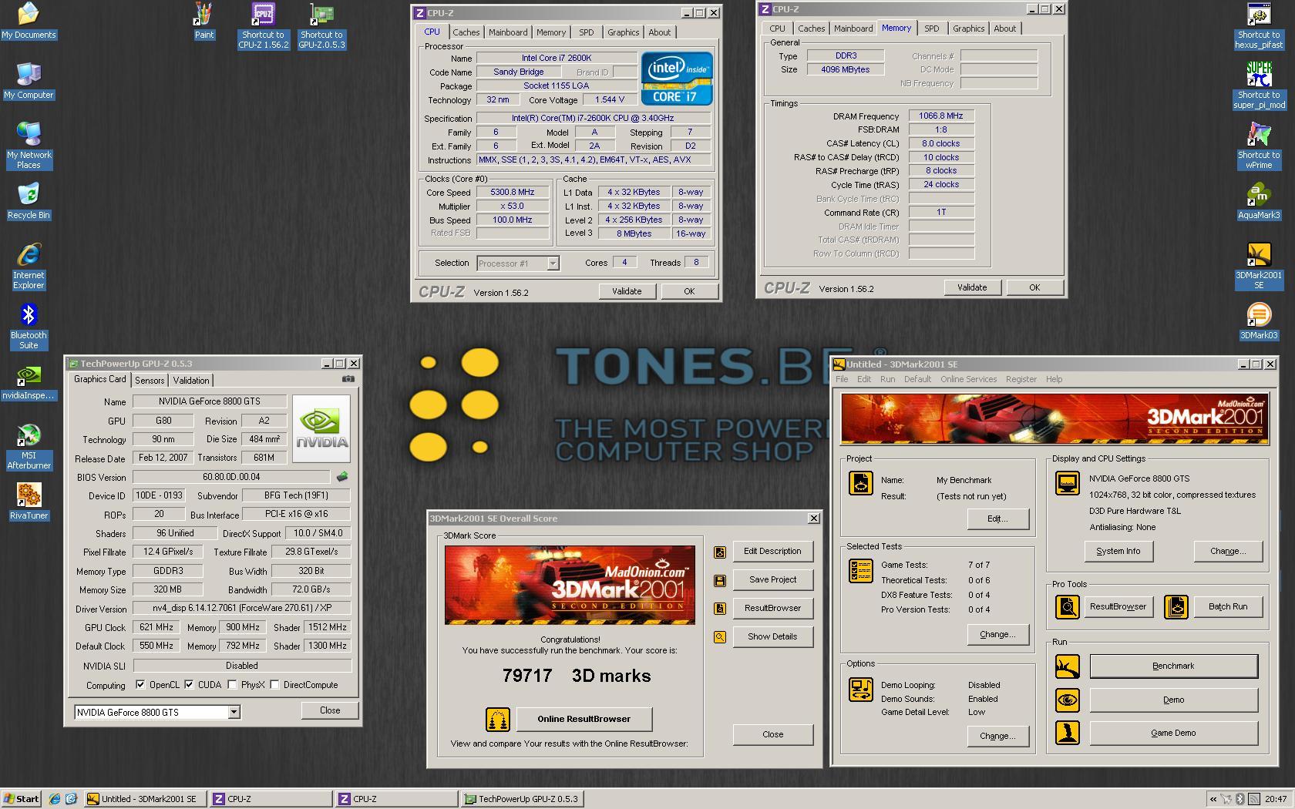Click the Show Details button
The height and width of the screenshot is (809, 1295).
(772, 637)
